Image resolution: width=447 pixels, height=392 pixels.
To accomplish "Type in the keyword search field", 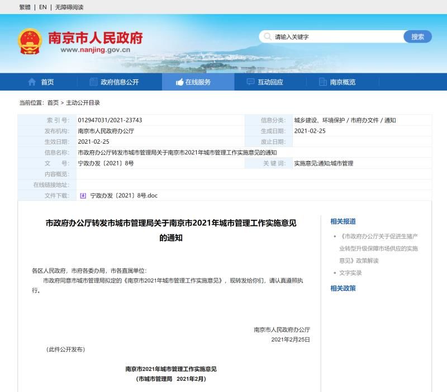I will click(x=335, y=37).
